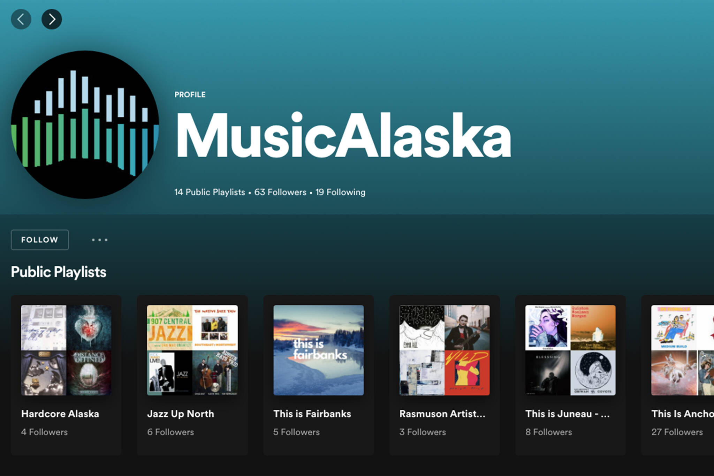Select the Hardcore Alaska playlist title
This screenshot has width=714, height=476.
pos(60,414)
